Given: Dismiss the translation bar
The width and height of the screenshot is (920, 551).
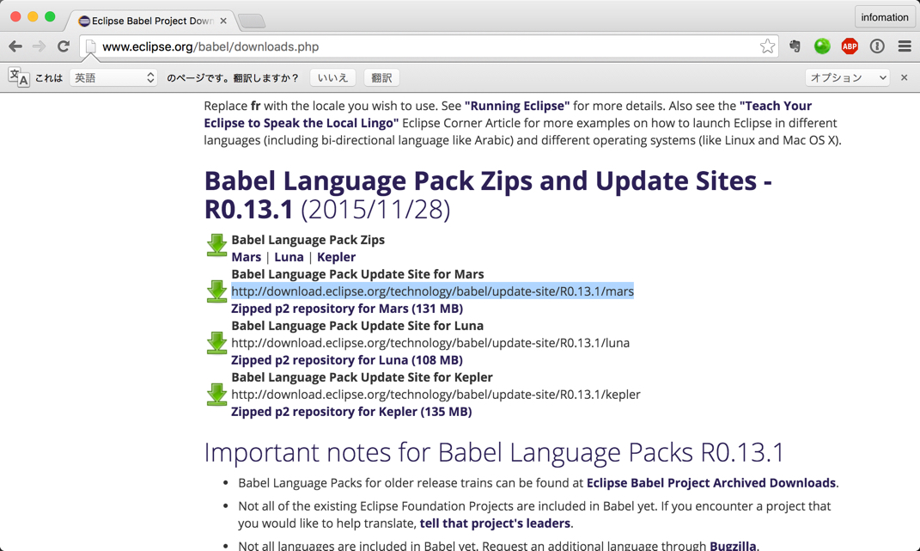Looking at the screenshot, I should click(905, 77).
